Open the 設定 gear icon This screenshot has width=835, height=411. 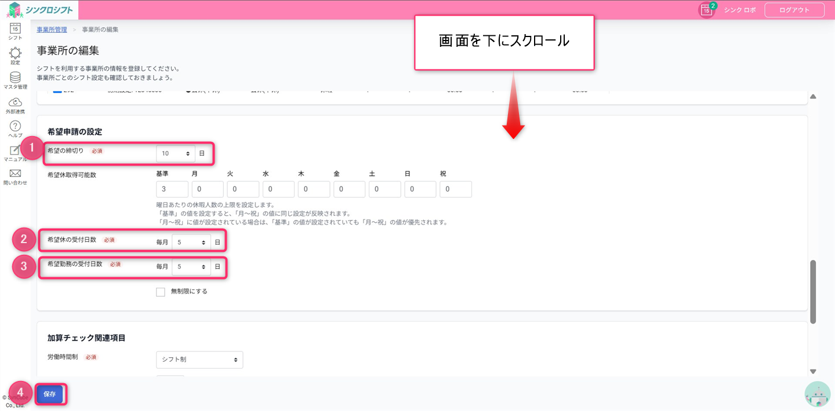(x=15, y=54)
